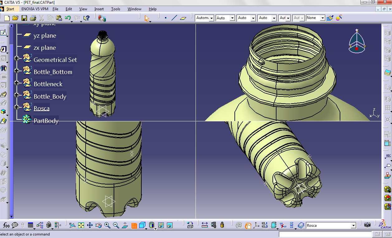392x238 pixels.
Task: Click the power input command field
Action: [x=325, y=234]
